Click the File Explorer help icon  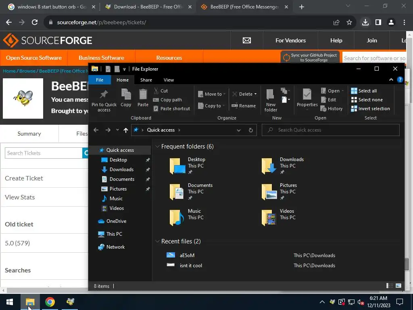[400, 80]
